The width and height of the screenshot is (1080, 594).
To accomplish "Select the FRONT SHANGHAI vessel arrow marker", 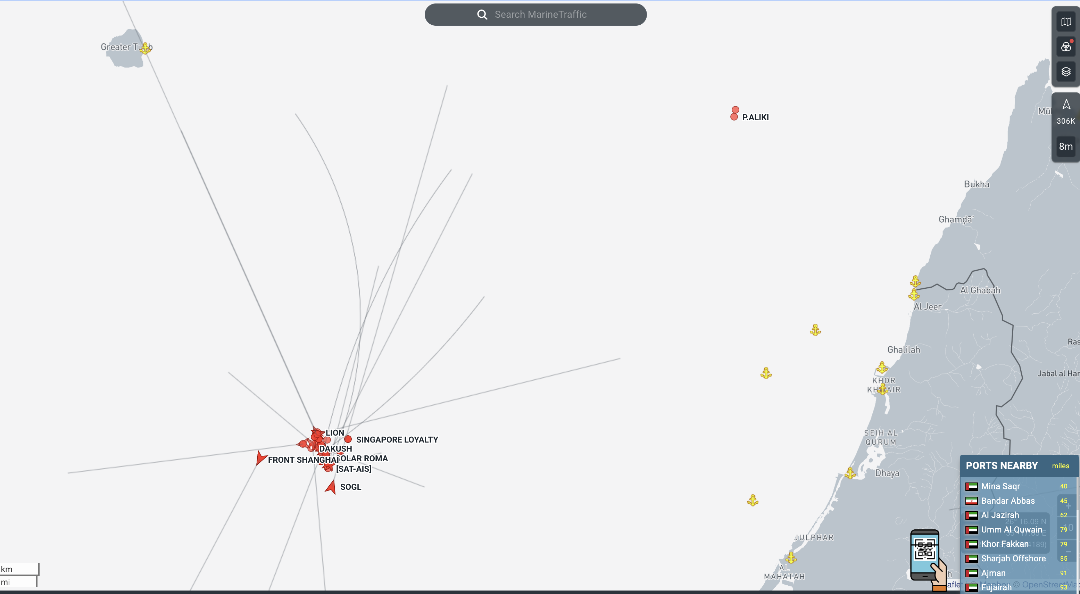I will [x=261, y=458].
